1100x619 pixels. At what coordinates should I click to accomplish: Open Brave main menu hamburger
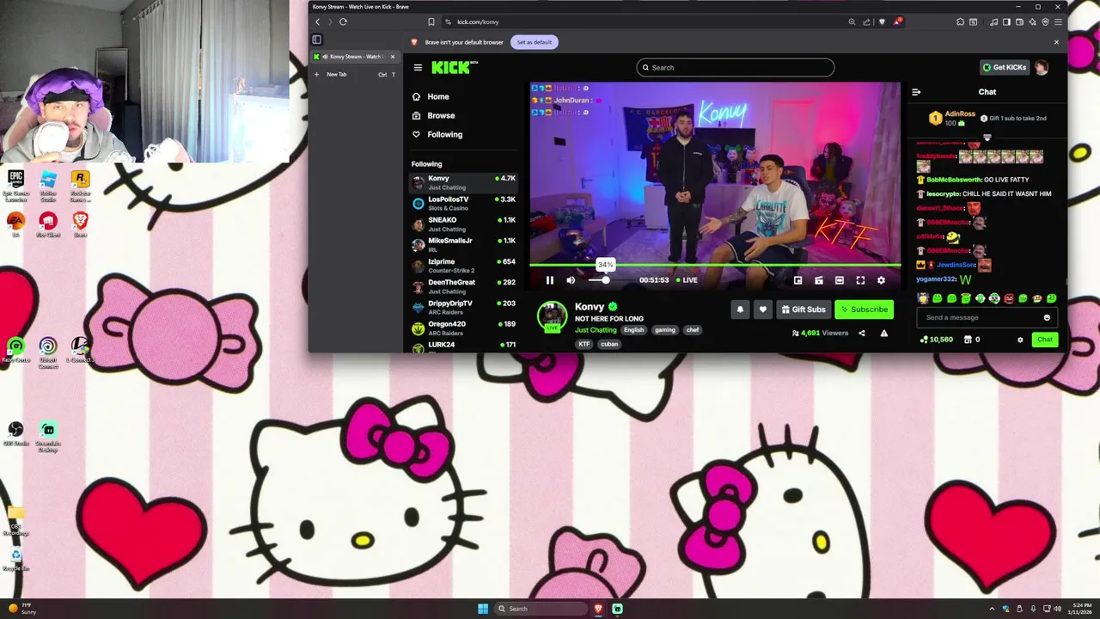pyautogui.click(x=1058, y=22)
